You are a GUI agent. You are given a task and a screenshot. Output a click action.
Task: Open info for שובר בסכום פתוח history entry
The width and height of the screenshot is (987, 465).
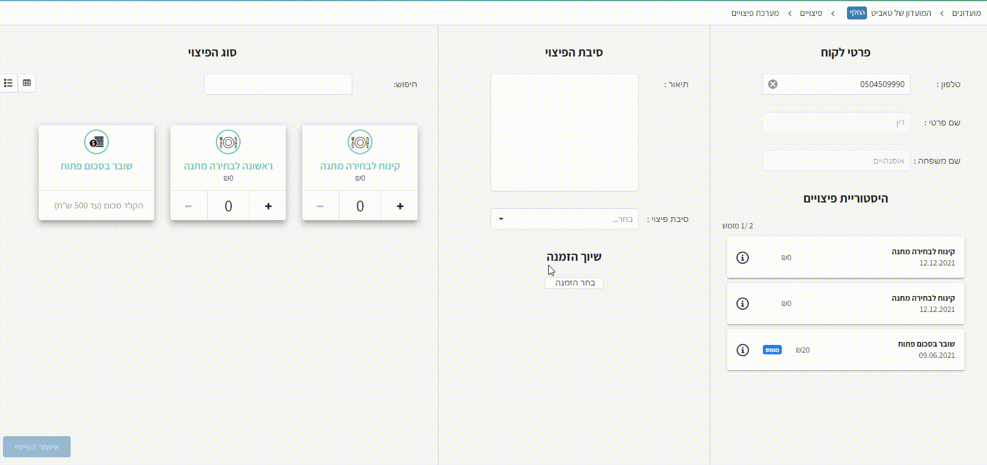click(743, 350)
